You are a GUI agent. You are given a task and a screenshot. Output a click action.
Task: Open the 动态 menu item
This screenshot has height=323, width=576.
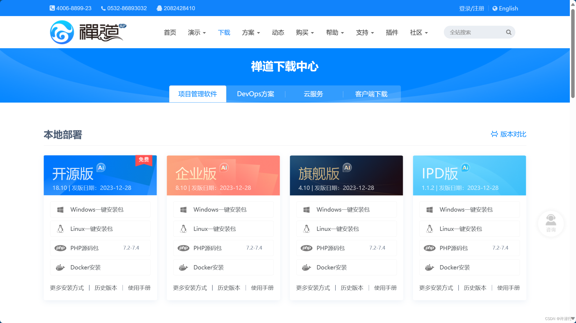pos(278,32)
